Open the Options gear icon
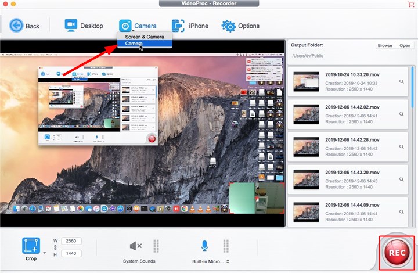This screenshot has width=418, height=273. click(x=229, y=26)
